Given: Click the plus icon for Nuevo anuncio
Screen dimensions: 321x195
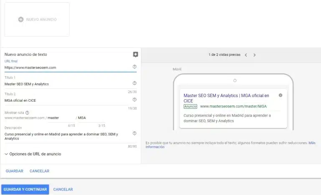Looking at the screenshot, I should pos(21,20).
